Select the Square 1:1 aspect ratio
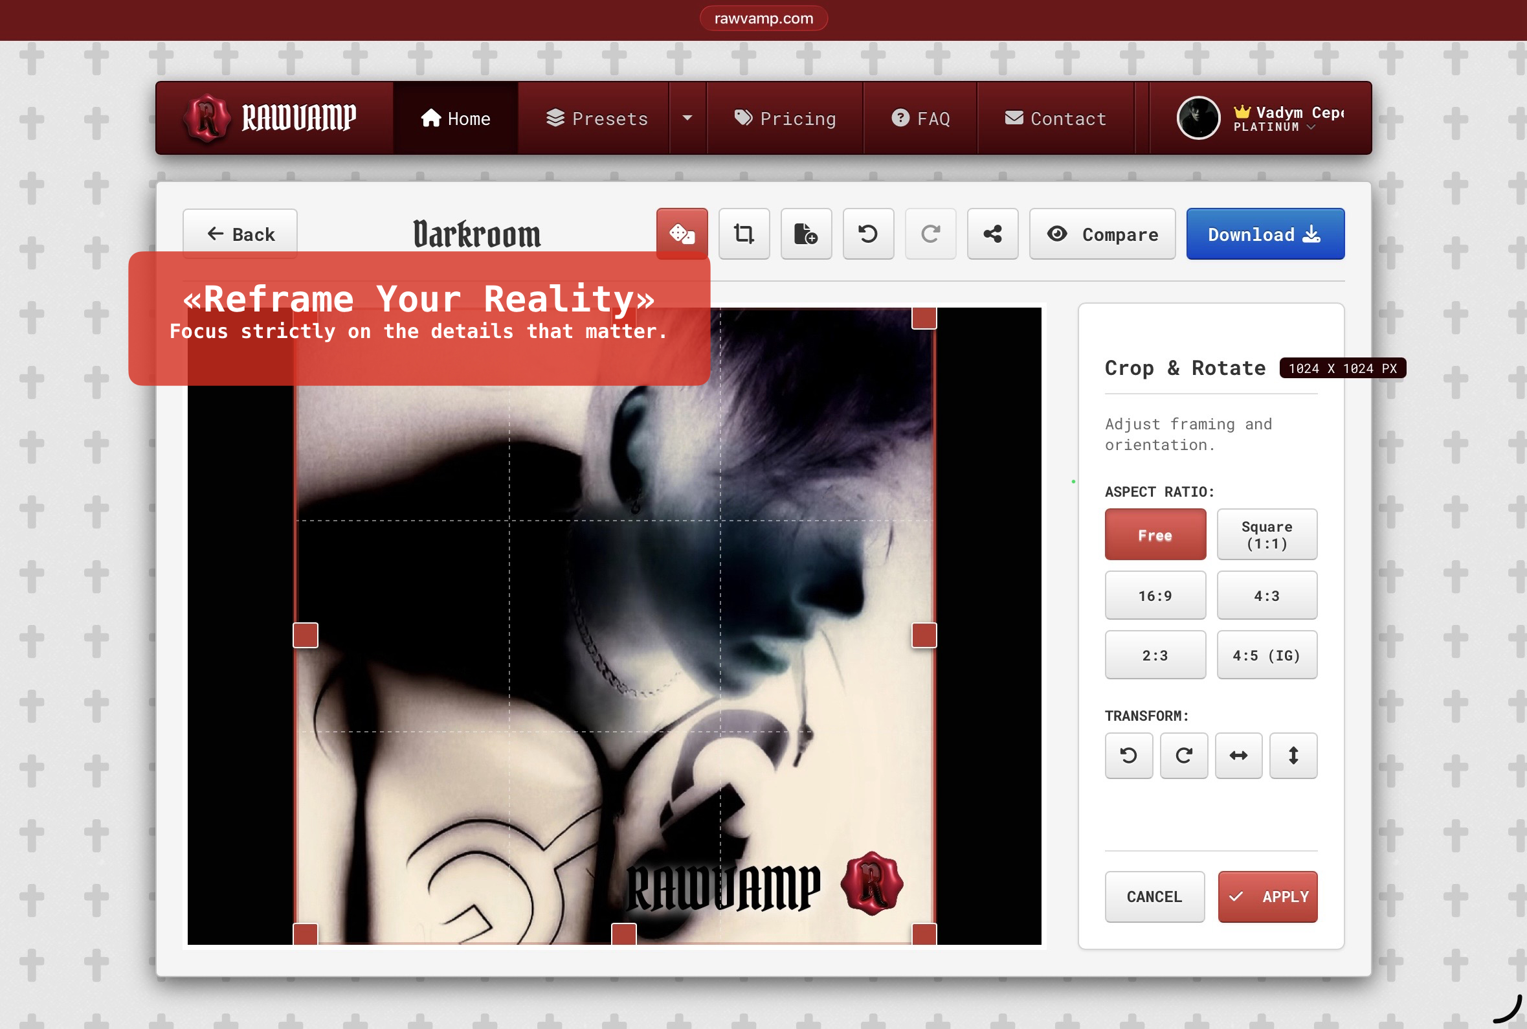 [x=1267, y=534]
